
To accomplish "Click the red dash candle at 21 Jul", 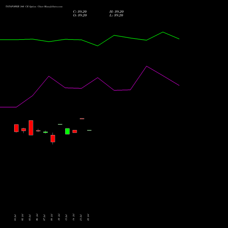I will (82, 119).
